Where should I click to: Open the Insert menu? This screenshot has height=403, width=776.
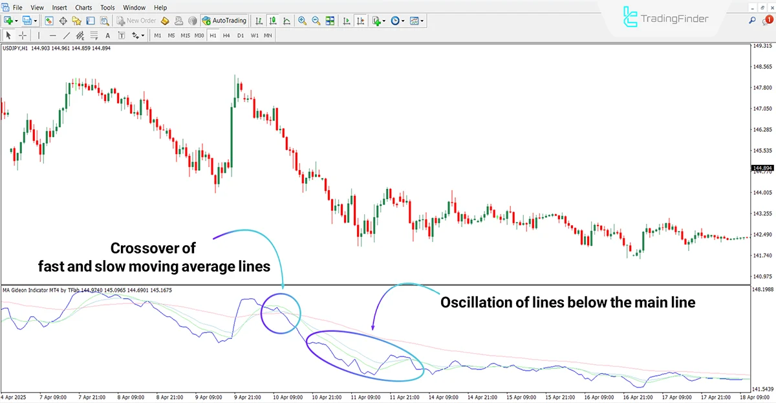59,7
